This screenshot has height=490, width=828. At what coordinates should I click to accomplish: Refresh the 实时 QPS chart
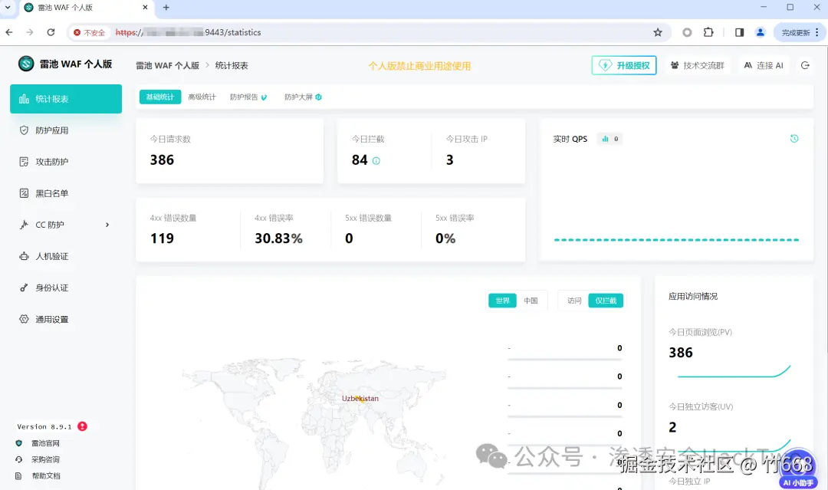pos(794,139)
